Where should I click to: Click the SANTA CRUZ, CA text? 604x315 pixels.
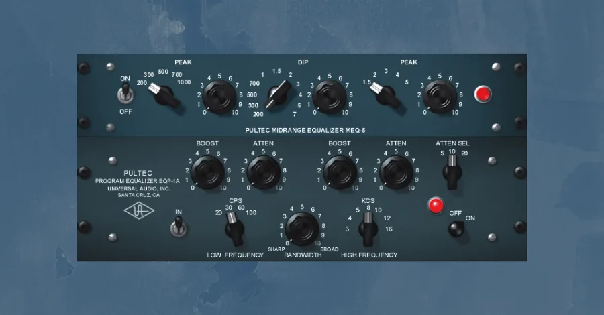[x=139, y=195]
